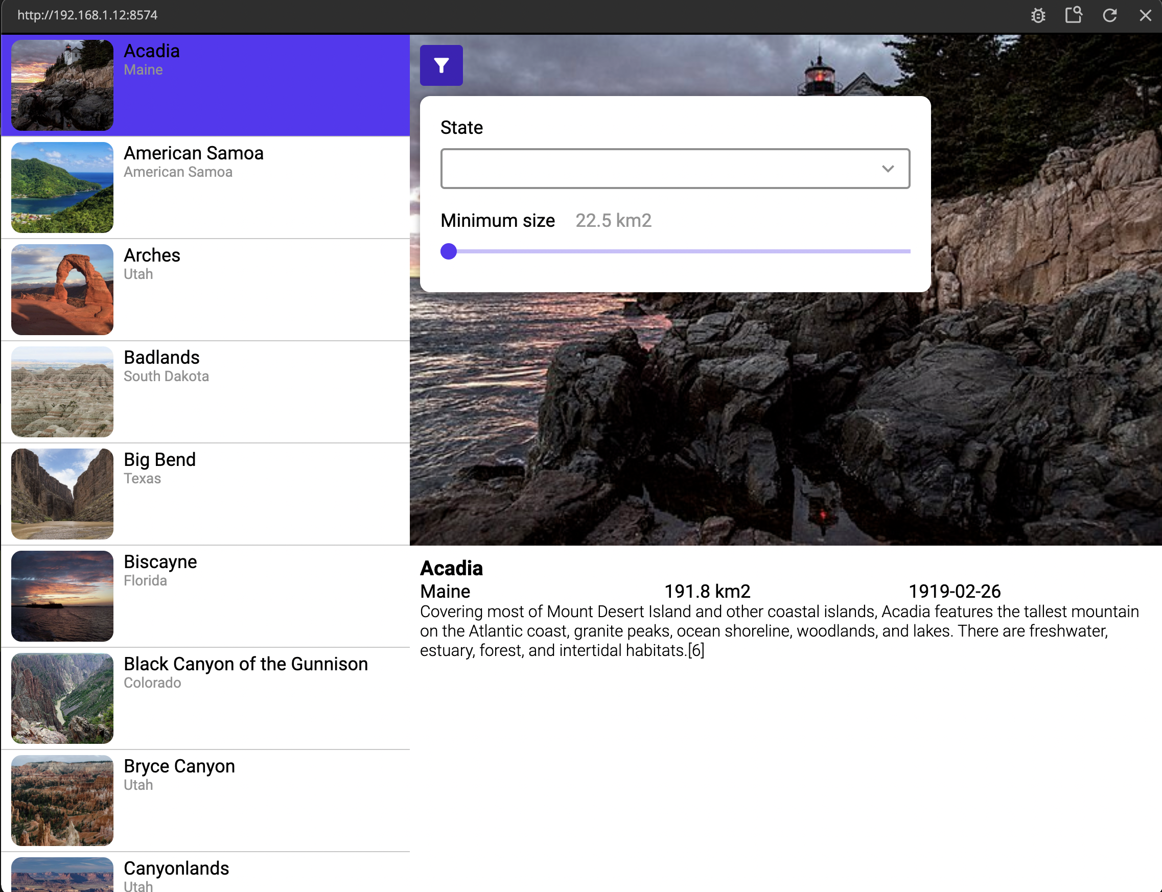Click the Acadia description paragraph
The height and width of the screenshot is (892, 1162).
pyautogui.click(x=780, y=631)
